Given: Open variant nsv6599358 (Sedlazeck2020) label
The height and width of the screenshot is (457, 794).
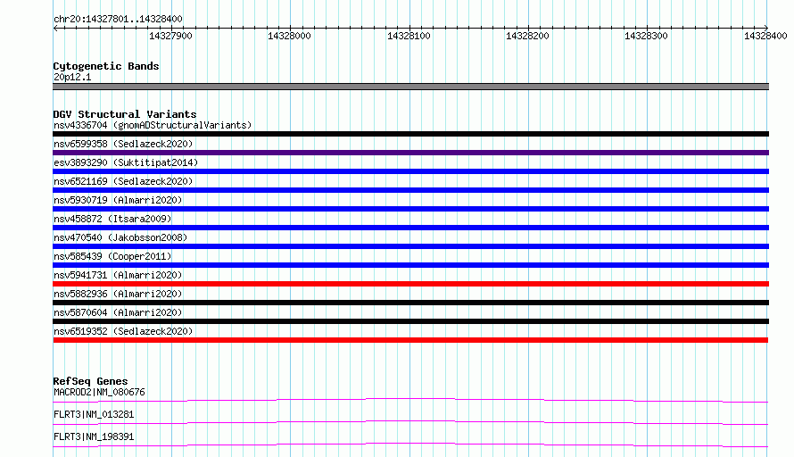Looking at the screenshot, I should [x=123, y=144].
